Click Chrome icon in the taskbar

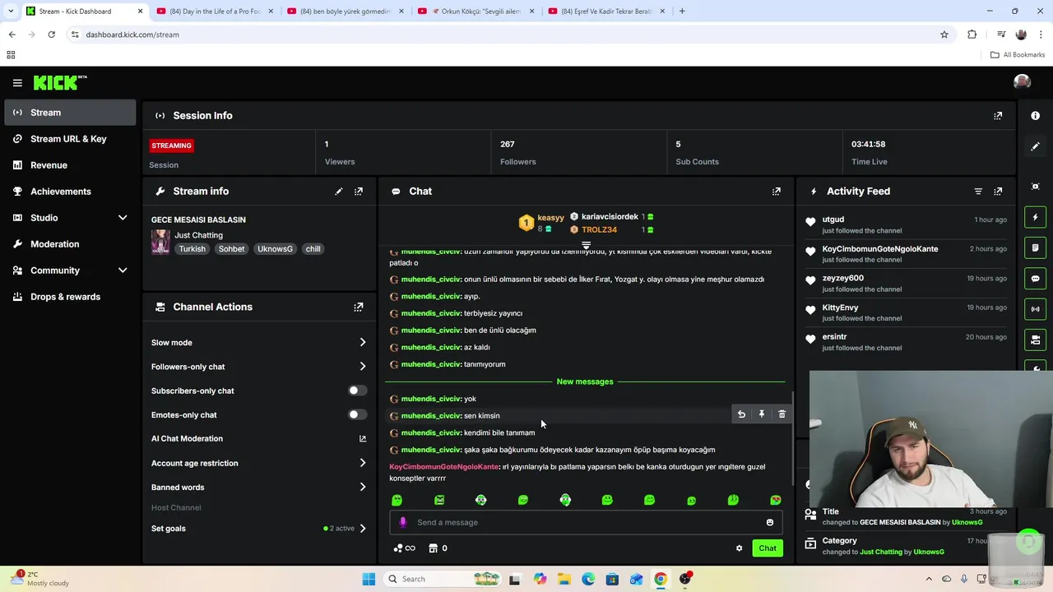tap(660, 579)
